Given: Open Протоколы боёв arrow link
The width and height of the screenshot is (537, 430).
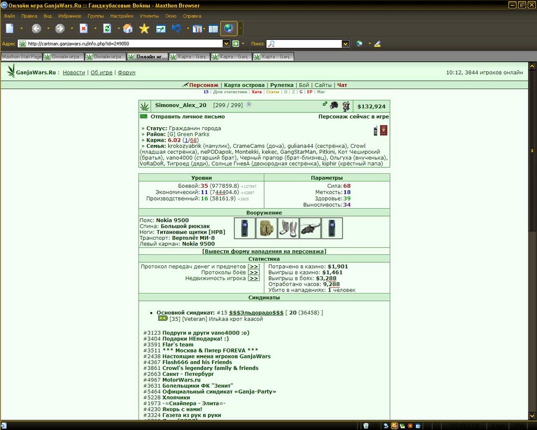Looking at the screenshot, I should click(x=253, y=272).
